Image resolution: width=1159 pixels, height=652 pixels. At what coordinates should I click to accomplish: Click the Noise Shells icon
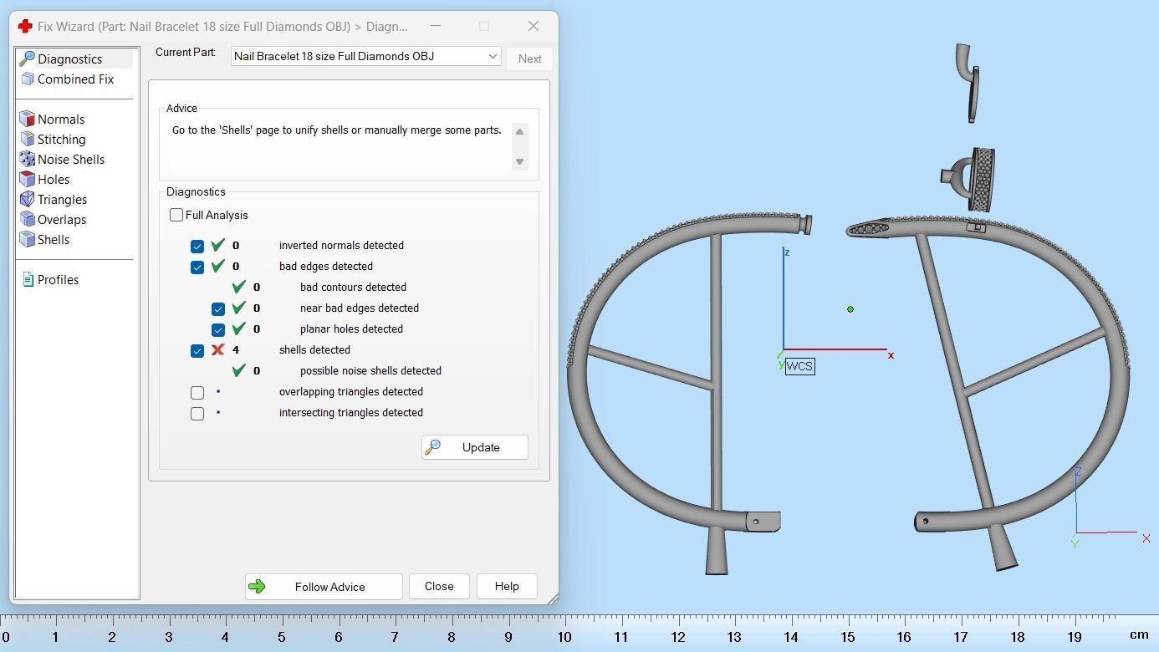click(27, 159)
